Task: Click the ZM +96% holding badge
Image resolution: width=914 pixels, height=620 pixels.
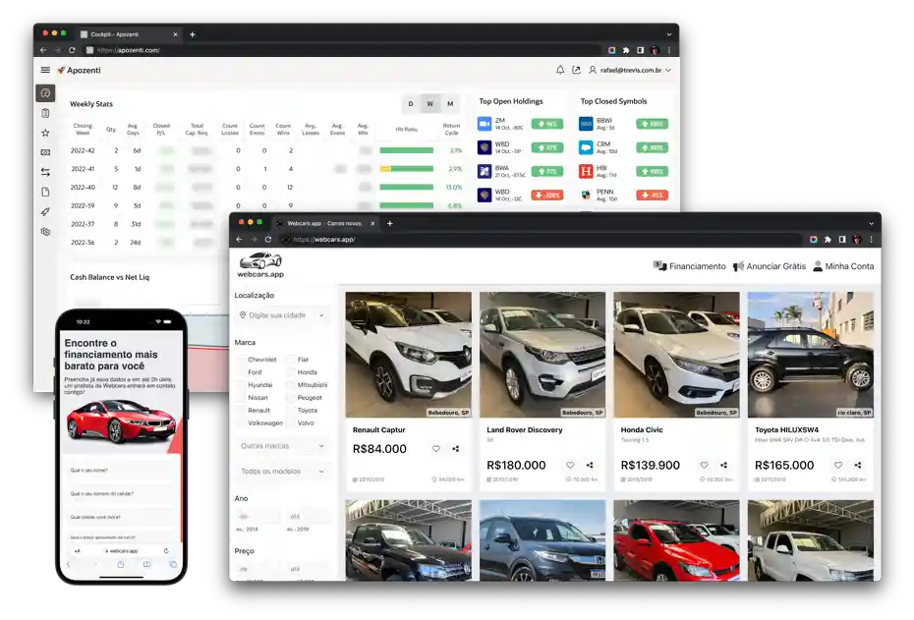Action: [x=547, y=124]
